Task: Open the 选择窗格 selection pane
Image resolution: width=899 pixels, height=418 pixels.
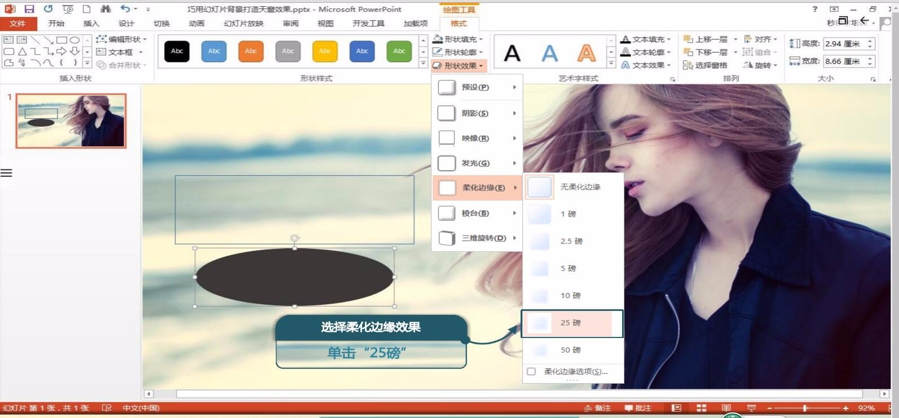Action: click(705, 65)
